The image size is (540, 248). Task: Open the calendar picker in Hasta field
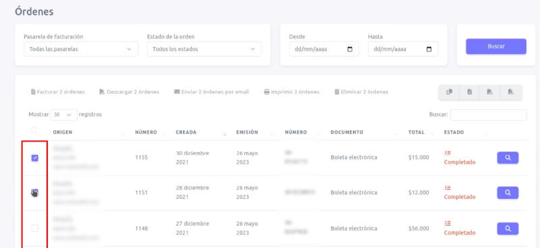coord(429,49)
